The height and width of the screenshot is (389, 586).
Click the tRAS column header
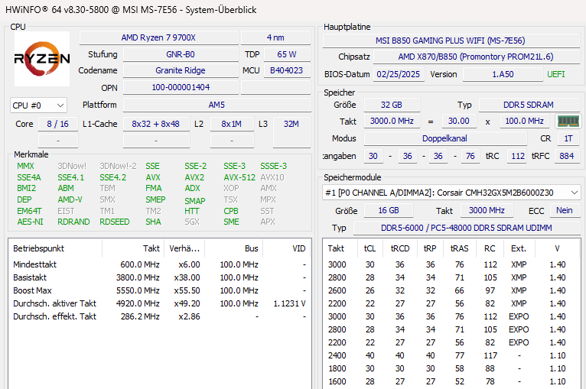pyautogui.click(x=459, y=248)
